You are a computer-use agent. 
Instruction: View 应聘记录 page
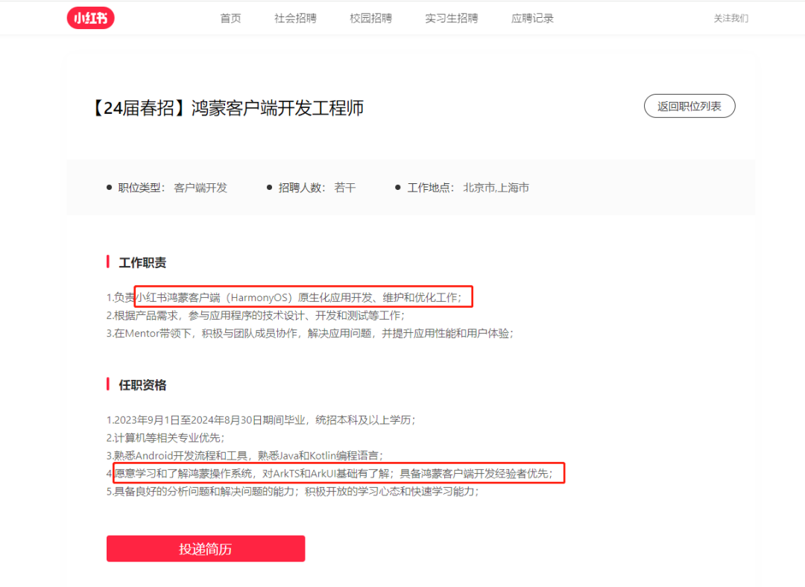(x=532, y=19)
